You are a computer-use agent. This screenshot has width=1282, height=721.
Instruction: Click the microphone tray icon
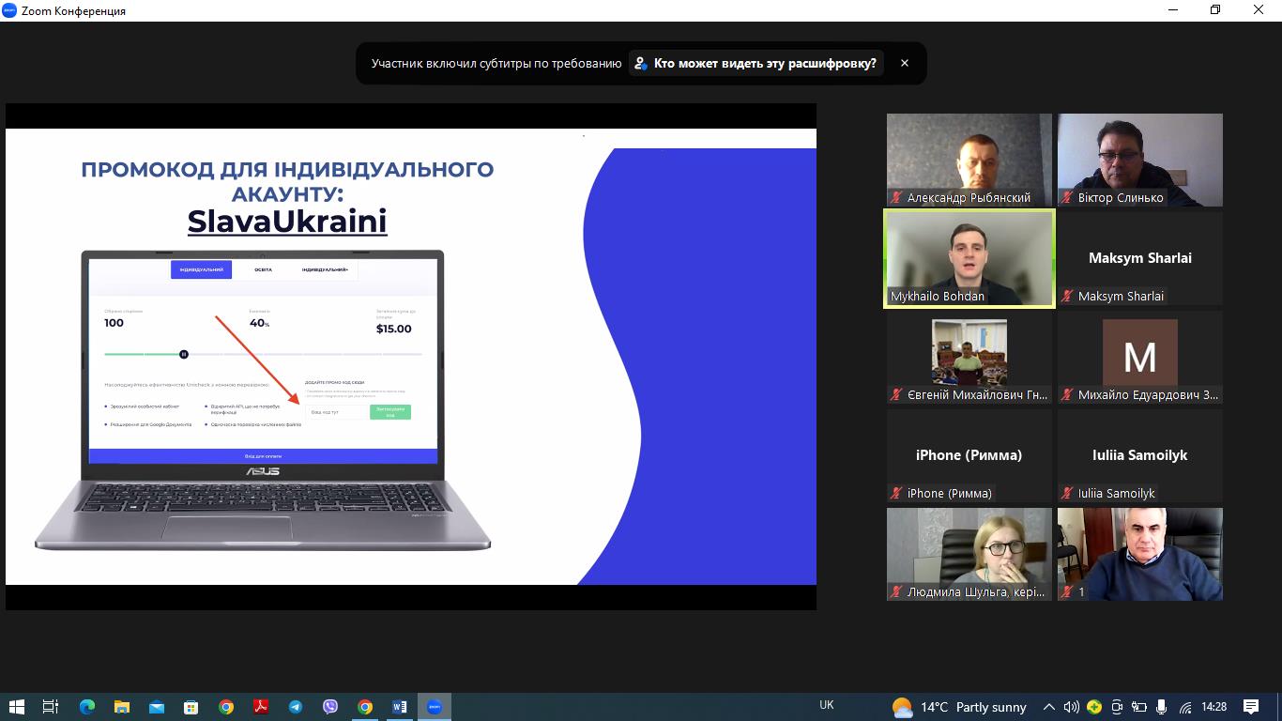1162,707
